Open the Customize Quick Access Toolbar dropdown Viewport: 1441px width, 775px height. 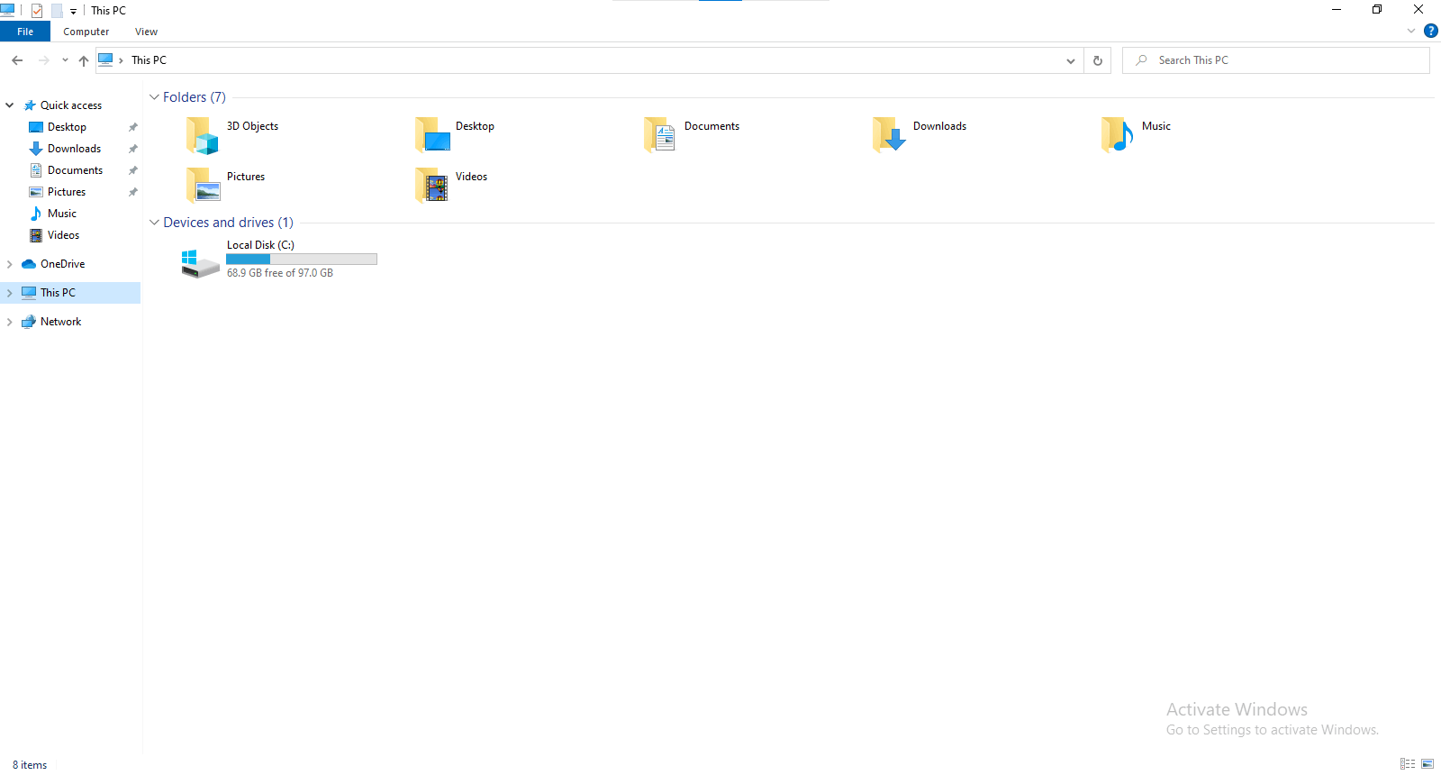[x=74, y=12]
